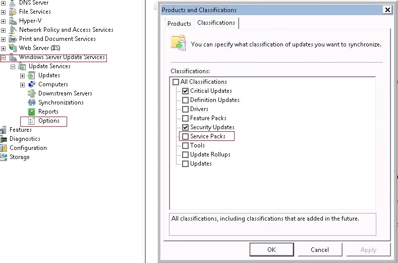Switch to the Products tab
Screen dimensions: 398x263
coord(179,24)
